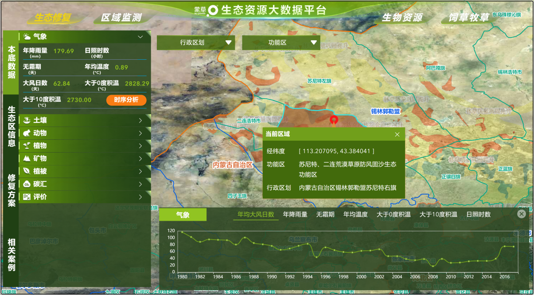This screenshot has width=534, height=295.
Task: Switch chart to 年降雨量
Action: point(295,215)
